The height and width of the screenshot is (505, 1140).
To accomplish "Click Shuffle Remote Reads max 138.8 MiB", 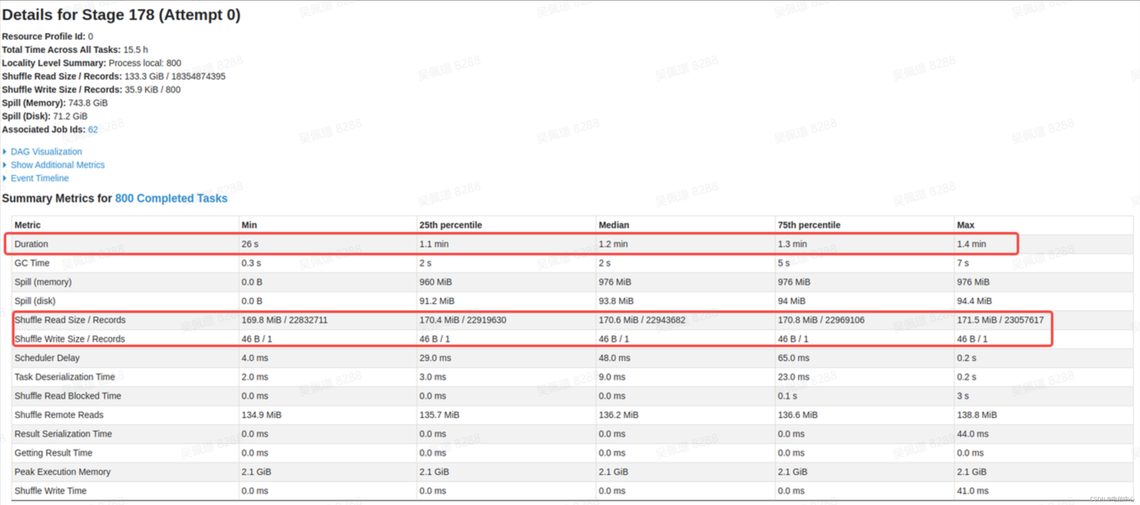I will (x=977, y=415).
